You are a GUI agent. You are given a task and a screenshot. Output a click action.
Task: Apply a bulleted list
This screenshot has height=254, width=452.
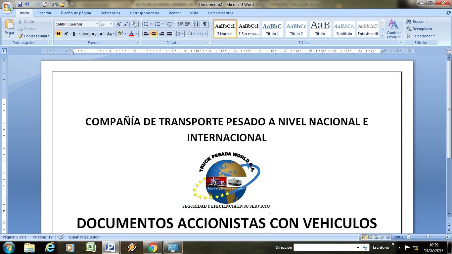[146, 24]
